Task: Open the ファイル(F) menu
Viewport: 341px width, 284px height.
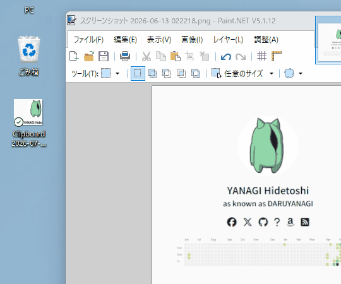Action: 88,40
